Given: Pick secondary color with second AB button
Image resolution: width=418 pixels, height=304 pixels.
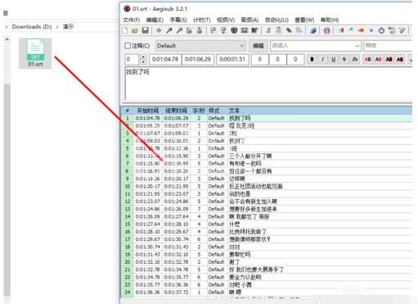Looking at the screenshot, I should tap(378, 59).
